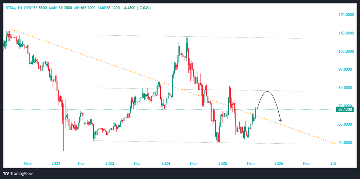The image size is (360, 179).
Task: Click the 2024 year on time axis
Action: click(x=166, y=164)
